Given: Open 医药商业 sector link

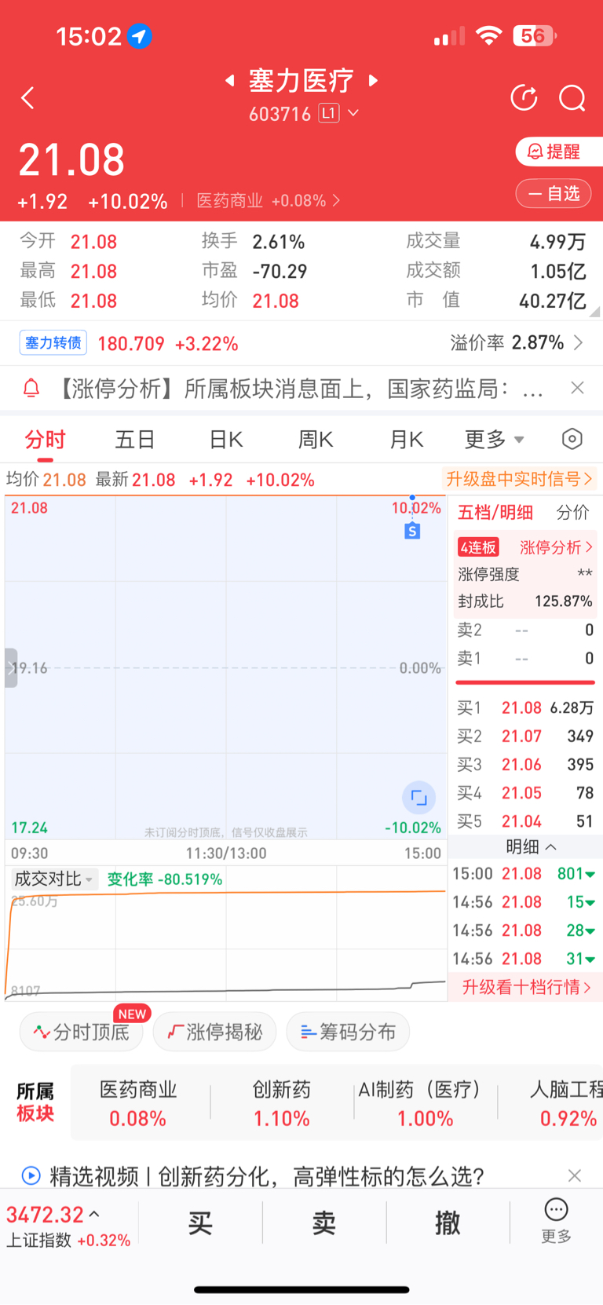Looking at the screenshot, I should (268, 201).
